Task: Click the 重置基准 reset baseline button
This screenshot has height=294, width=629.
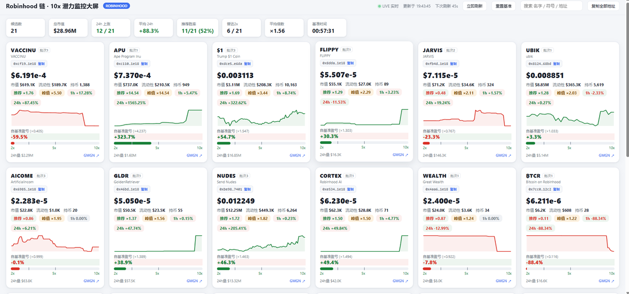Action: pos(504,6)
